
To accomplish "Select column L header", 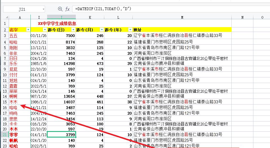I will point(118,17).
